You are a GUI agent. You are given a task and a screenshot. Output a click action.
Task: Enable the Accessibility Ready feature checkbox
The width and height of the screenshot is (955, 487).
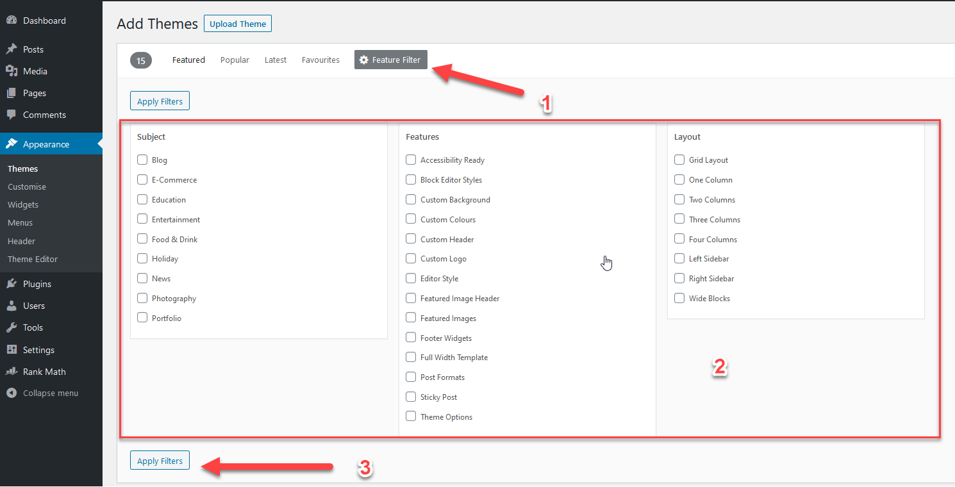point(411,160)
